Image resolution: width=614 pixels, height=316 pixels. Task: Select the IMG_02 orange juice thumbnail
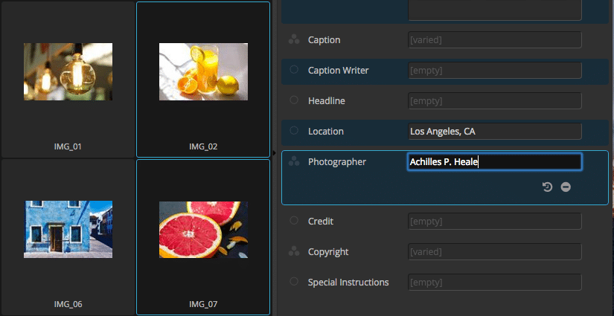point(203,72)
